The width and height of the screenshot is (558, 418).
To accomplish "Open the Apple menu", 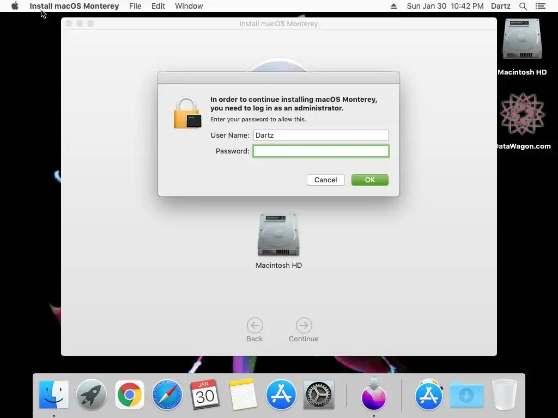I will point(15,6).
